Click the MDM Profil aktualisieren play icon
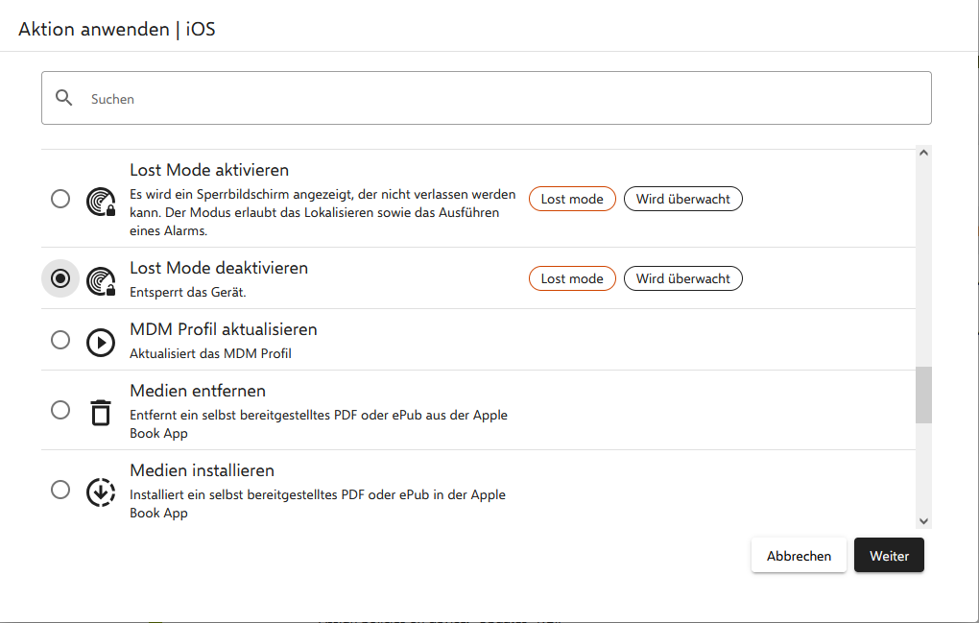This screenshot has width=979, height=623. [101, 342]
